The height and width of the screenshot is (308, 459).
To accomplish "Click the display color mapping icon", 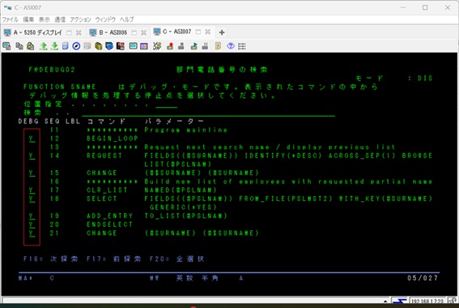I will pos(144,46).
